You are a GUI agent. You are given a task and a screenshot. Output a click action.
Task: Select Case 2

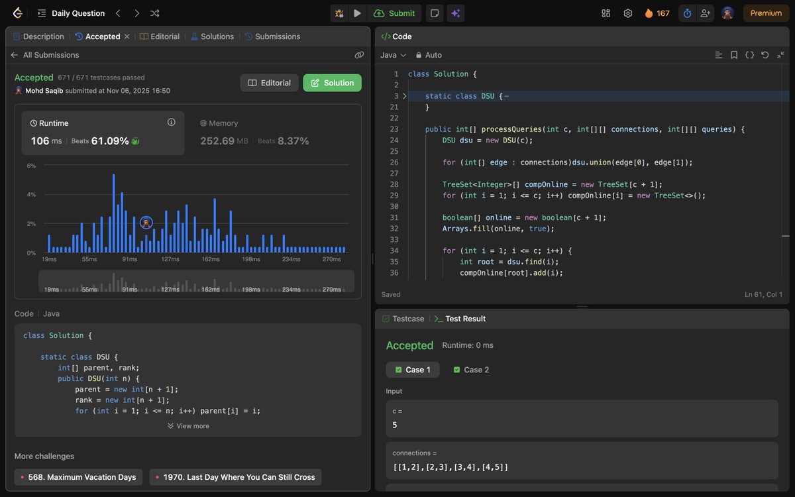471,370
